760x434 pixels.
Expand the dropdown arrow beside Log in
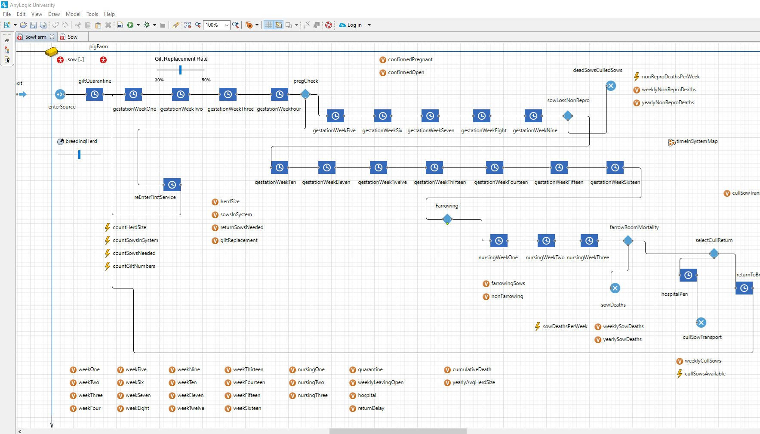(x=369, y=25)
